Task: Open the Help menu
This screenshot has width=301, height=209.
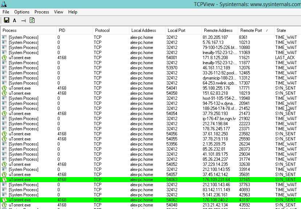Action: [x=73, y=12]
